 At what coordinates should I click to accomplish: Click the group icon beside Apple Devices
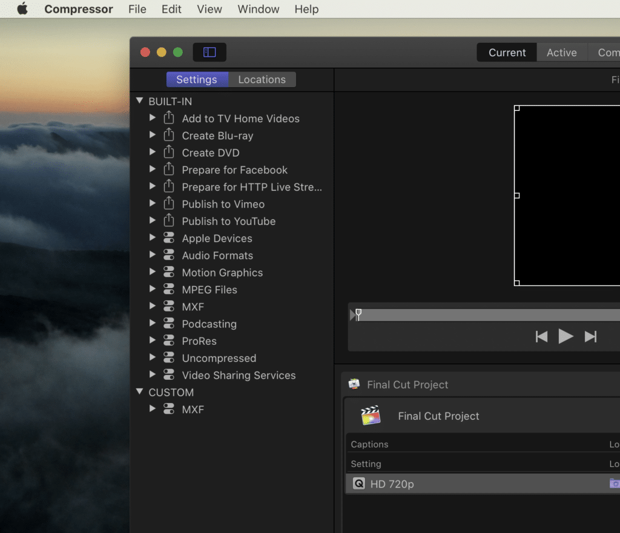coord(168,238)
